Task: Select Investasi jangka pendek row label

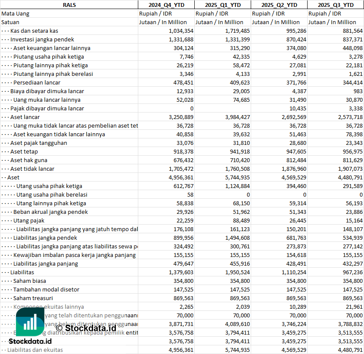Action: (42, 39)
